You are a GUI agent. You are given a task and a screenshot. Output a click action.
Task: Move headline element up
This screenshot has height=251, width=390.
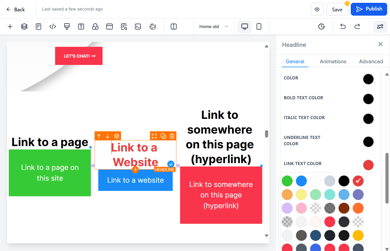tap(99, 136)
